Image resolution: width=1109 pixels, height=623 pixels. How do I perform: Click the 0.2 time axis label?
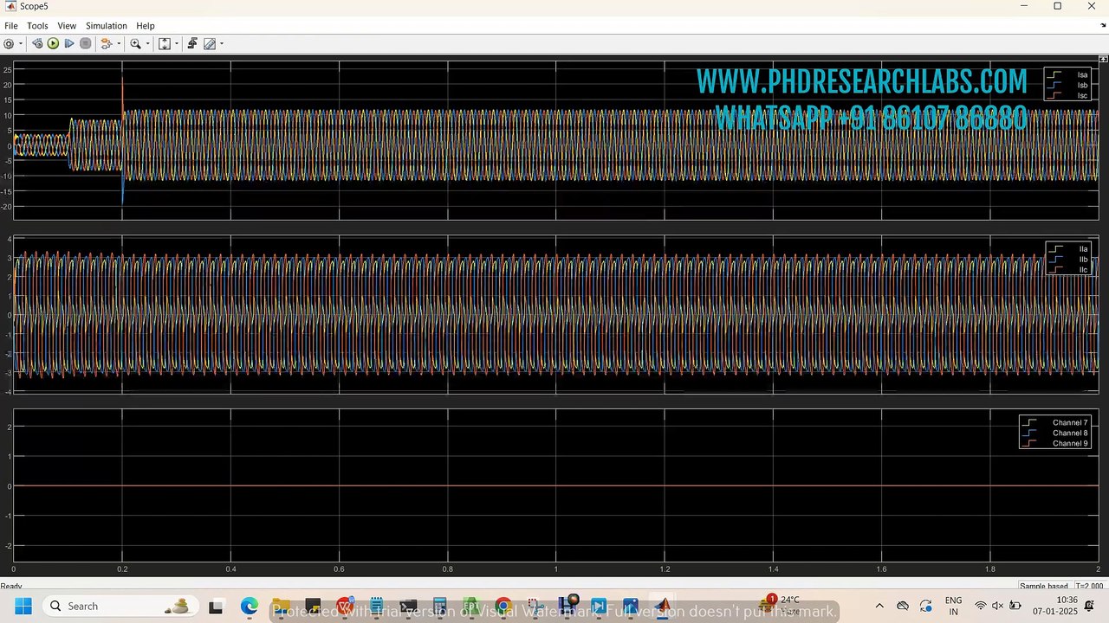122,569
